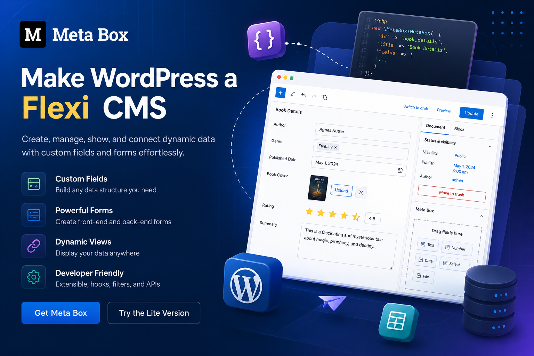Click the Preview link

pyautogui.click(x=444, y=110)
